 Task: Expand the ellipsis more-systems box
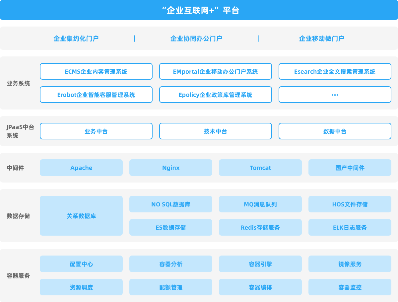point(335,95)
